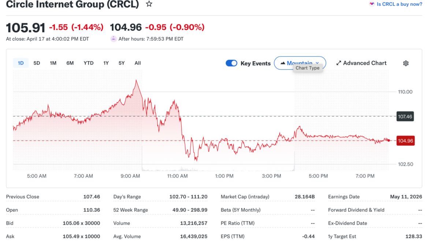Screen dimensions: 427x247
Task: Click the 104.96 price marker on chart
Action: coord(405,141)
